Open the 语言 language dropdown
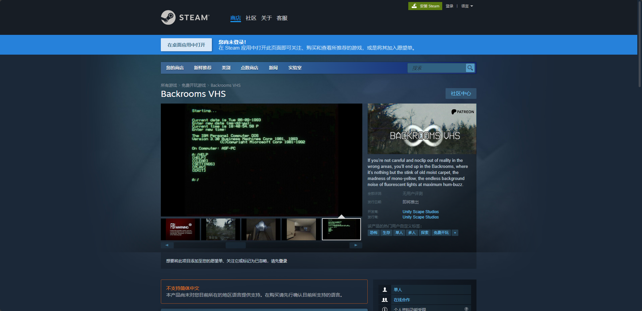 click(x=467, y=6)
